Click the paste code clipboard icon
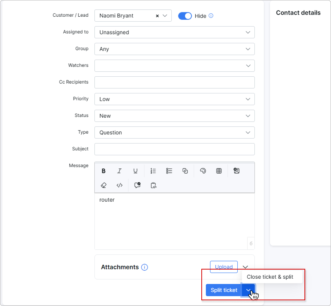Image resolution: width=331 pixels, height=306 pixels. [x=154, y=185]
